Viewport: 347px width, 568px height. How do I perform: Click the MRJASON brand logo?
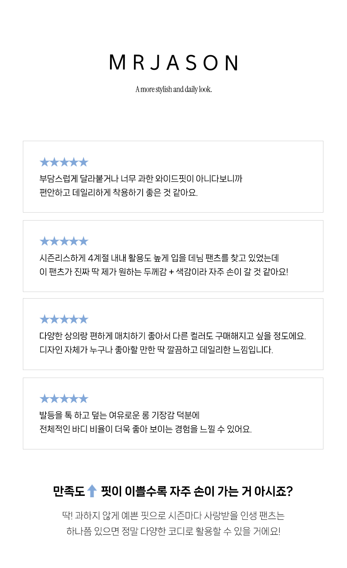pyautogui.click(x=173, y=63)
